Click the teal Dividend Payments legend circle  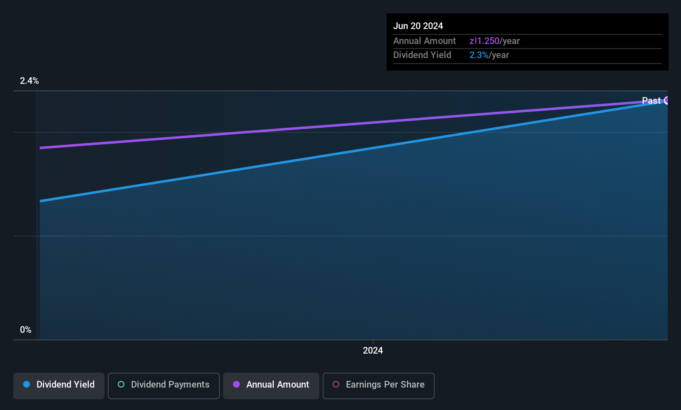click(x=121, y=384)
